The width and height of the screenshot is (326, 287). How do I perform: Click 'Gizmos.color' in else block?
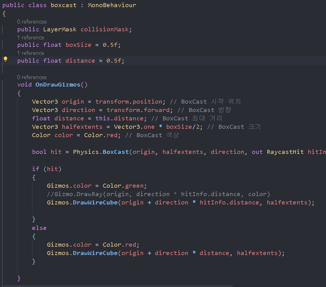coord(69,245)
